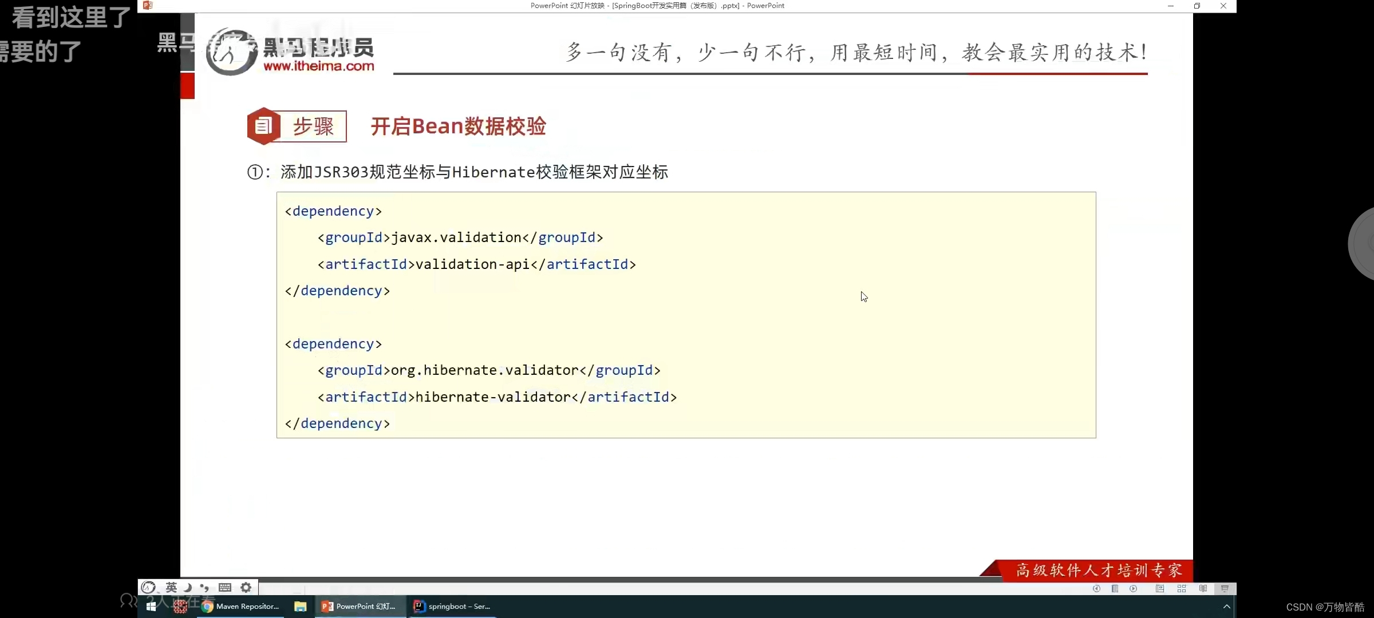Go to previous slide in slideshow
Screen dimensions: 1374x618
point(1096,588)
